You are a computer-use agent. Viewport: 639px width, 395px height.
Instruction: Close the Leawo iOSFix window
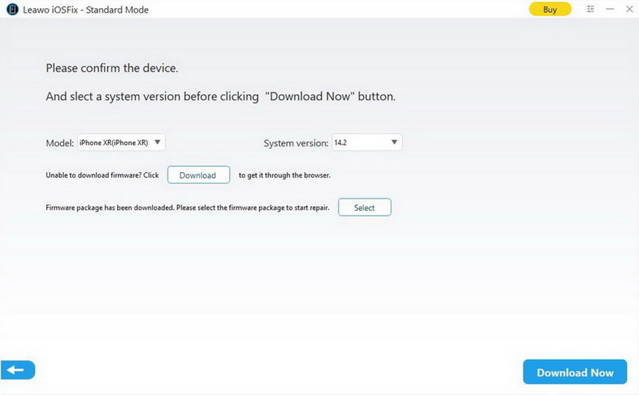coord(629,9)
